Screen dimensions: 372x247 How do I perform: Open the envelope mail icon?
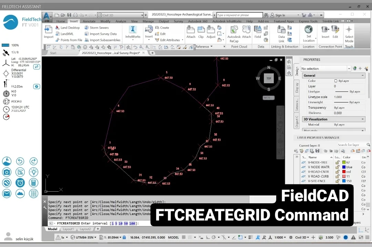pyautogui.click(x=7, y=194)
